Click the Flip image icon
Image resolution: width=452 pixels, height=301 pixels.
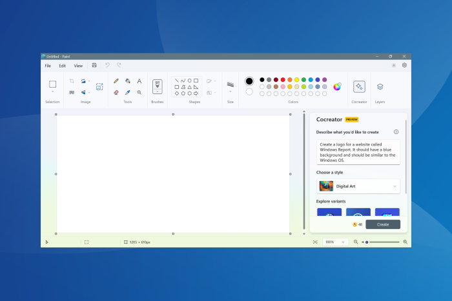(83, 92)
